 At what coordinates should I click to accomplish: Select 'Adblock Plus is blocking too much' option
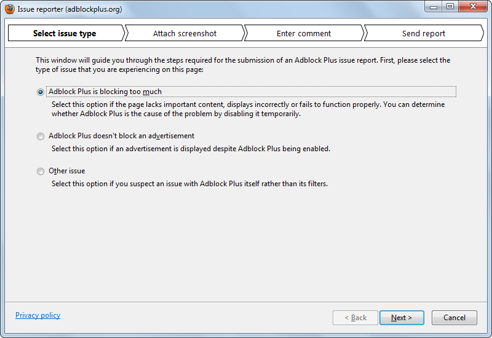tap(41, 92)
